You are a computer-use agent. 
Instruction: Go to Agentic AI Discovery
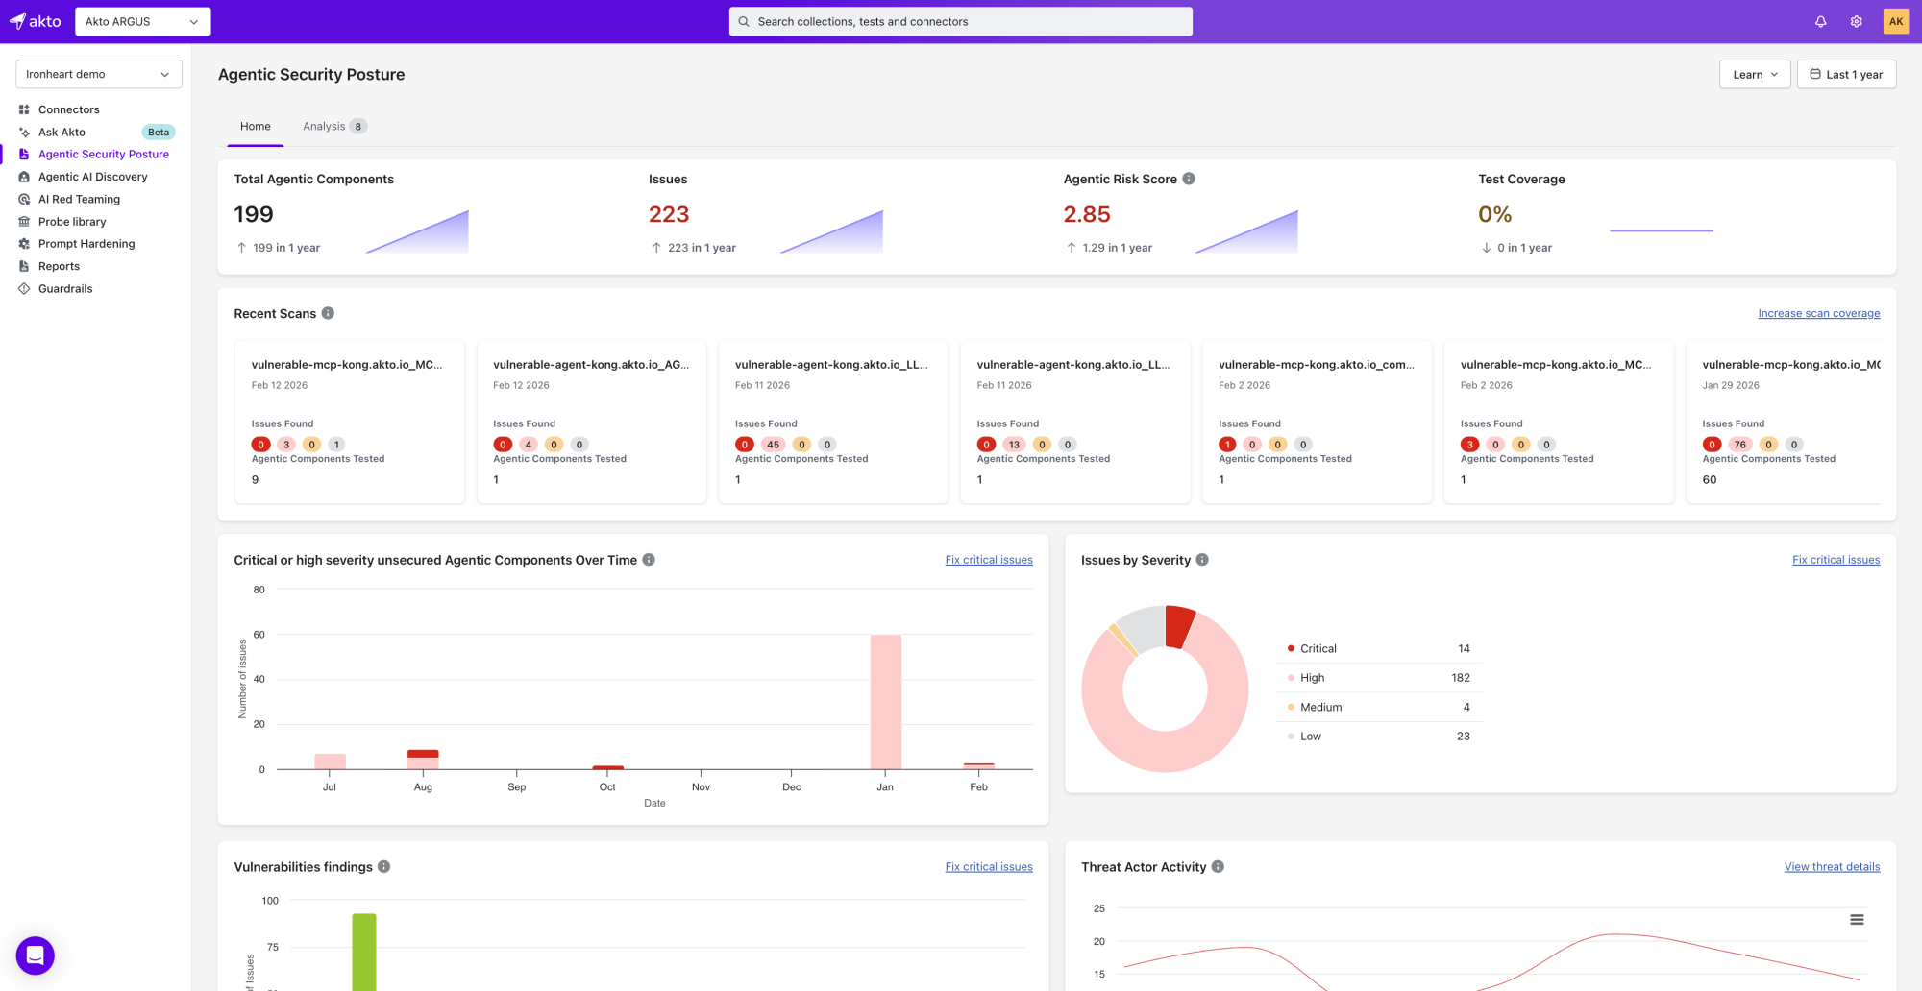point(93,177)
